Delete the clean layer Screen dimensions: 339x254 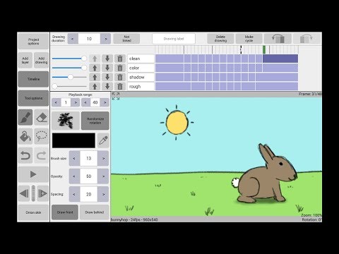[x=120, y=59]
